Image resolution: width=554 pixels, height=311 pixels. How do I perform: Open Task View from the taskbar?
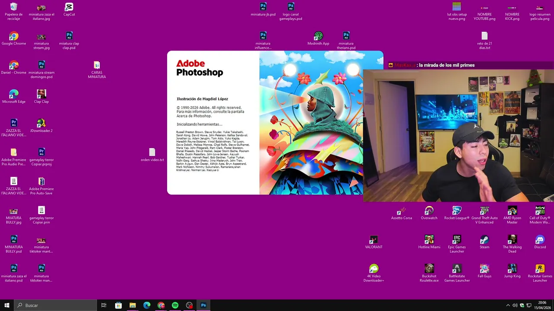coord(104,305)
